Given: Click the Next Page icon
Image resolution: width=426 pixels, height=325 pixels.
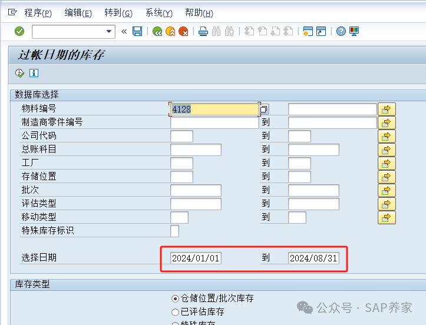Looking at the screenshot, I should (x=275, y=31).
